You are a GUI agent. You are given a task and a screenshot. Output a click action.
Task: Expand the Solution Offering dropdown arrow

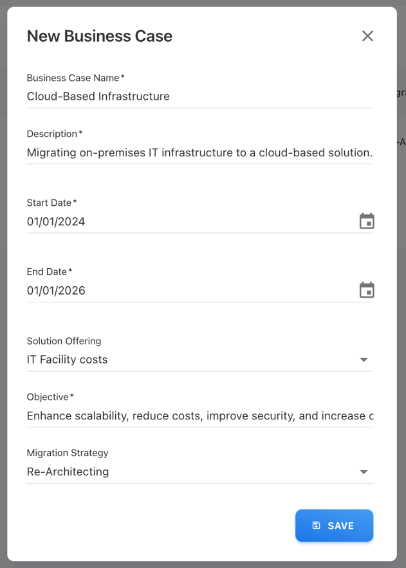pyautogui.click(x=364, y=360)
